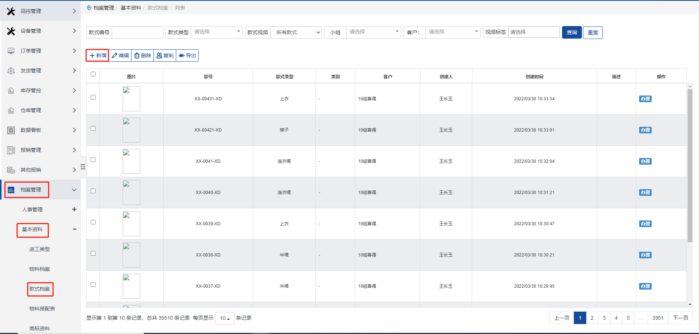Click the 数据看板 dashboard icon
699x334 pixels.
11,130
